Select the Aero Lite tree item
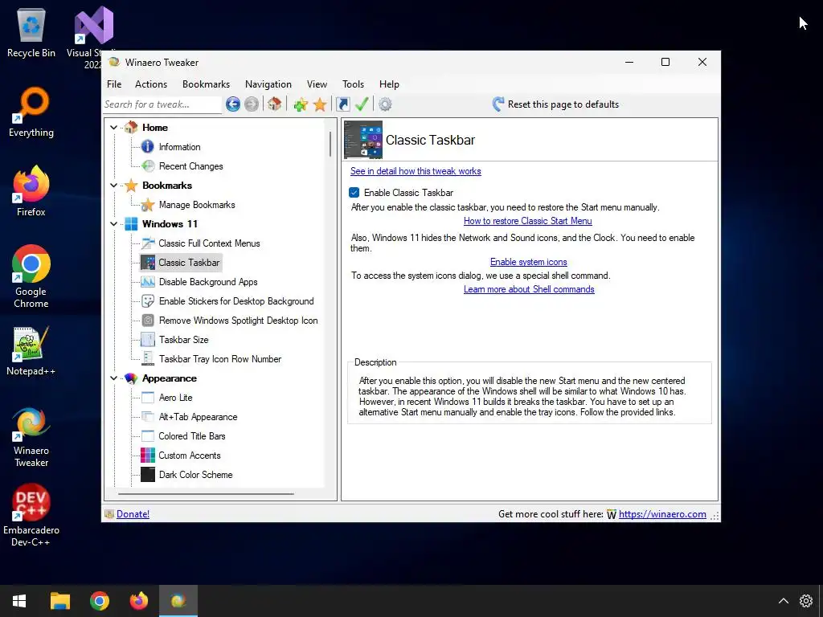Image resolution: width=823 pixels, height=617 pixels. [x=175, y=398]
